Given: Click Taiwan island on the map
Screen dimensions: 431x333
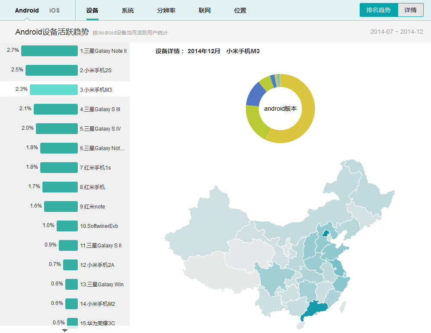Looking at the screenshot, I should tap(343, 307).
